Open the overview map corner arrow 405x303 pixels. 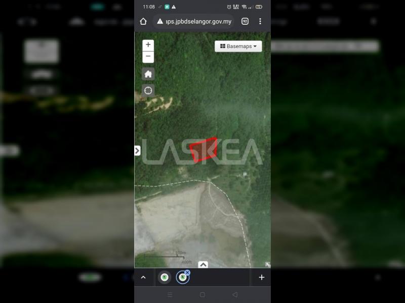point(267,265)
